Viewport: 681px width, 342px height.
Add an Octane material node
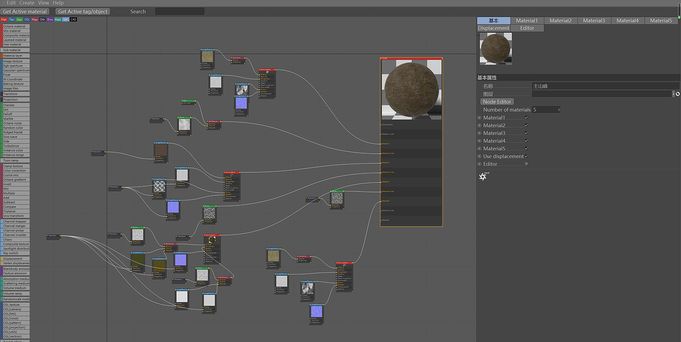coord(15,26)
